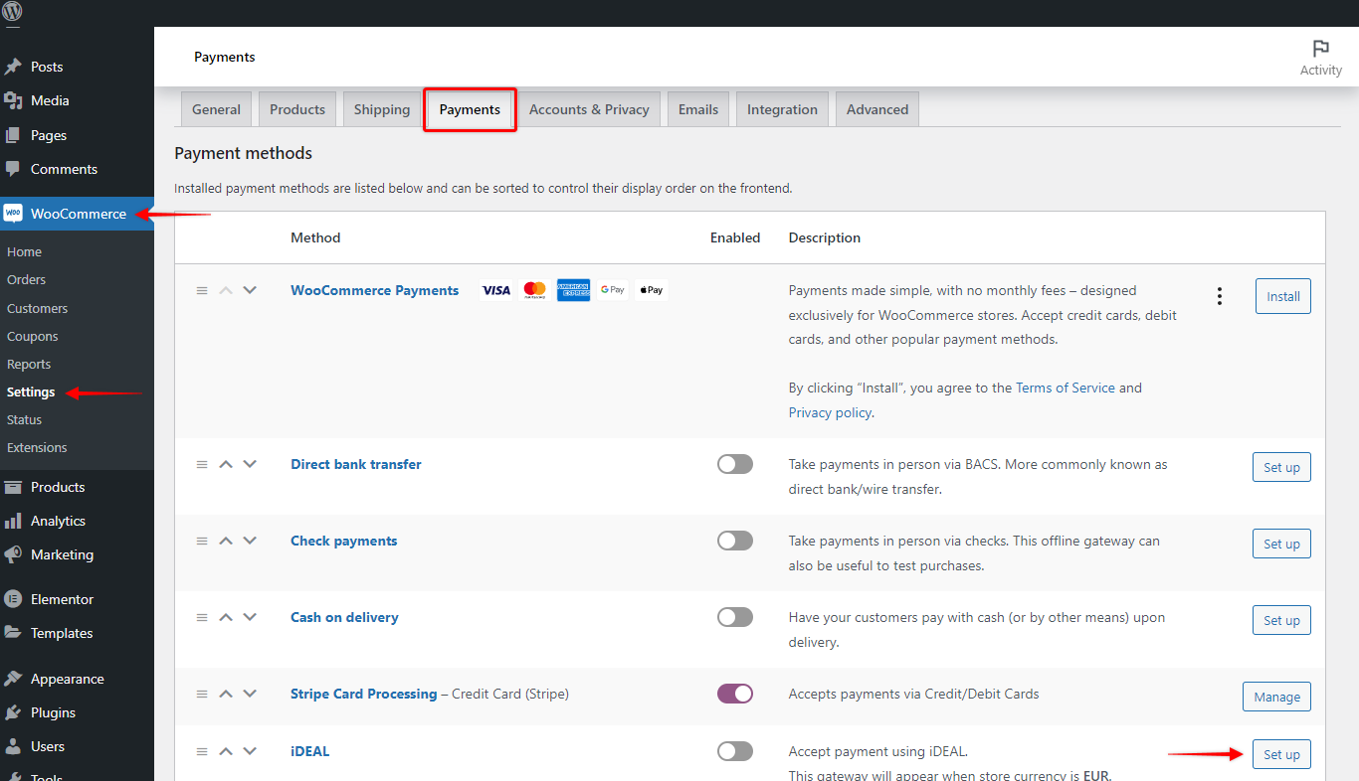The image size is (1359, 781).
Task: Click the Pages icon in sidebar
Action: pos(13,135)
